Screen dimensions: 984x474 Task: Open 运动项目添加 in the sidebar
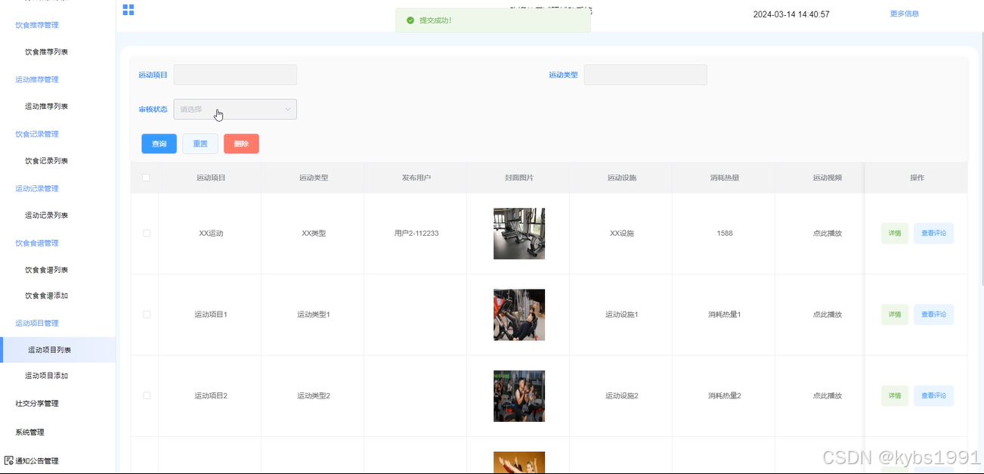click(x=47, y=376)
